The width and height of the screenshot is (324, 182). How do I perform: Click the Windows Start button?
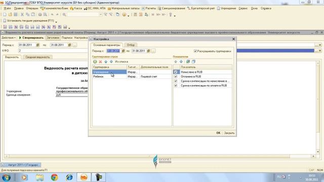point(7,177)
